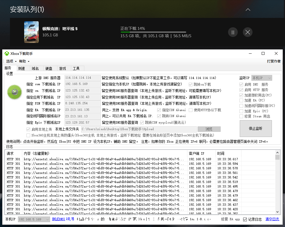Select log row timed 18:33:38.519

(x=140, y=182)
